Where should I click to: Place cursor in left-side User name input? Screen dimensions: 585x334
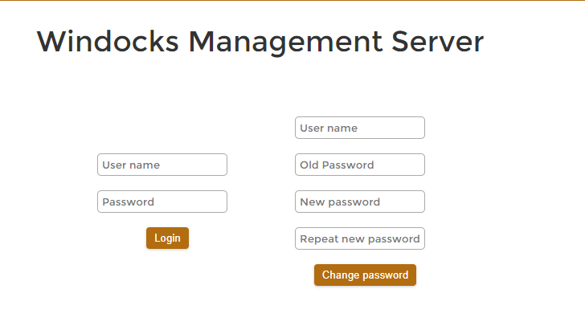point(162,165)
